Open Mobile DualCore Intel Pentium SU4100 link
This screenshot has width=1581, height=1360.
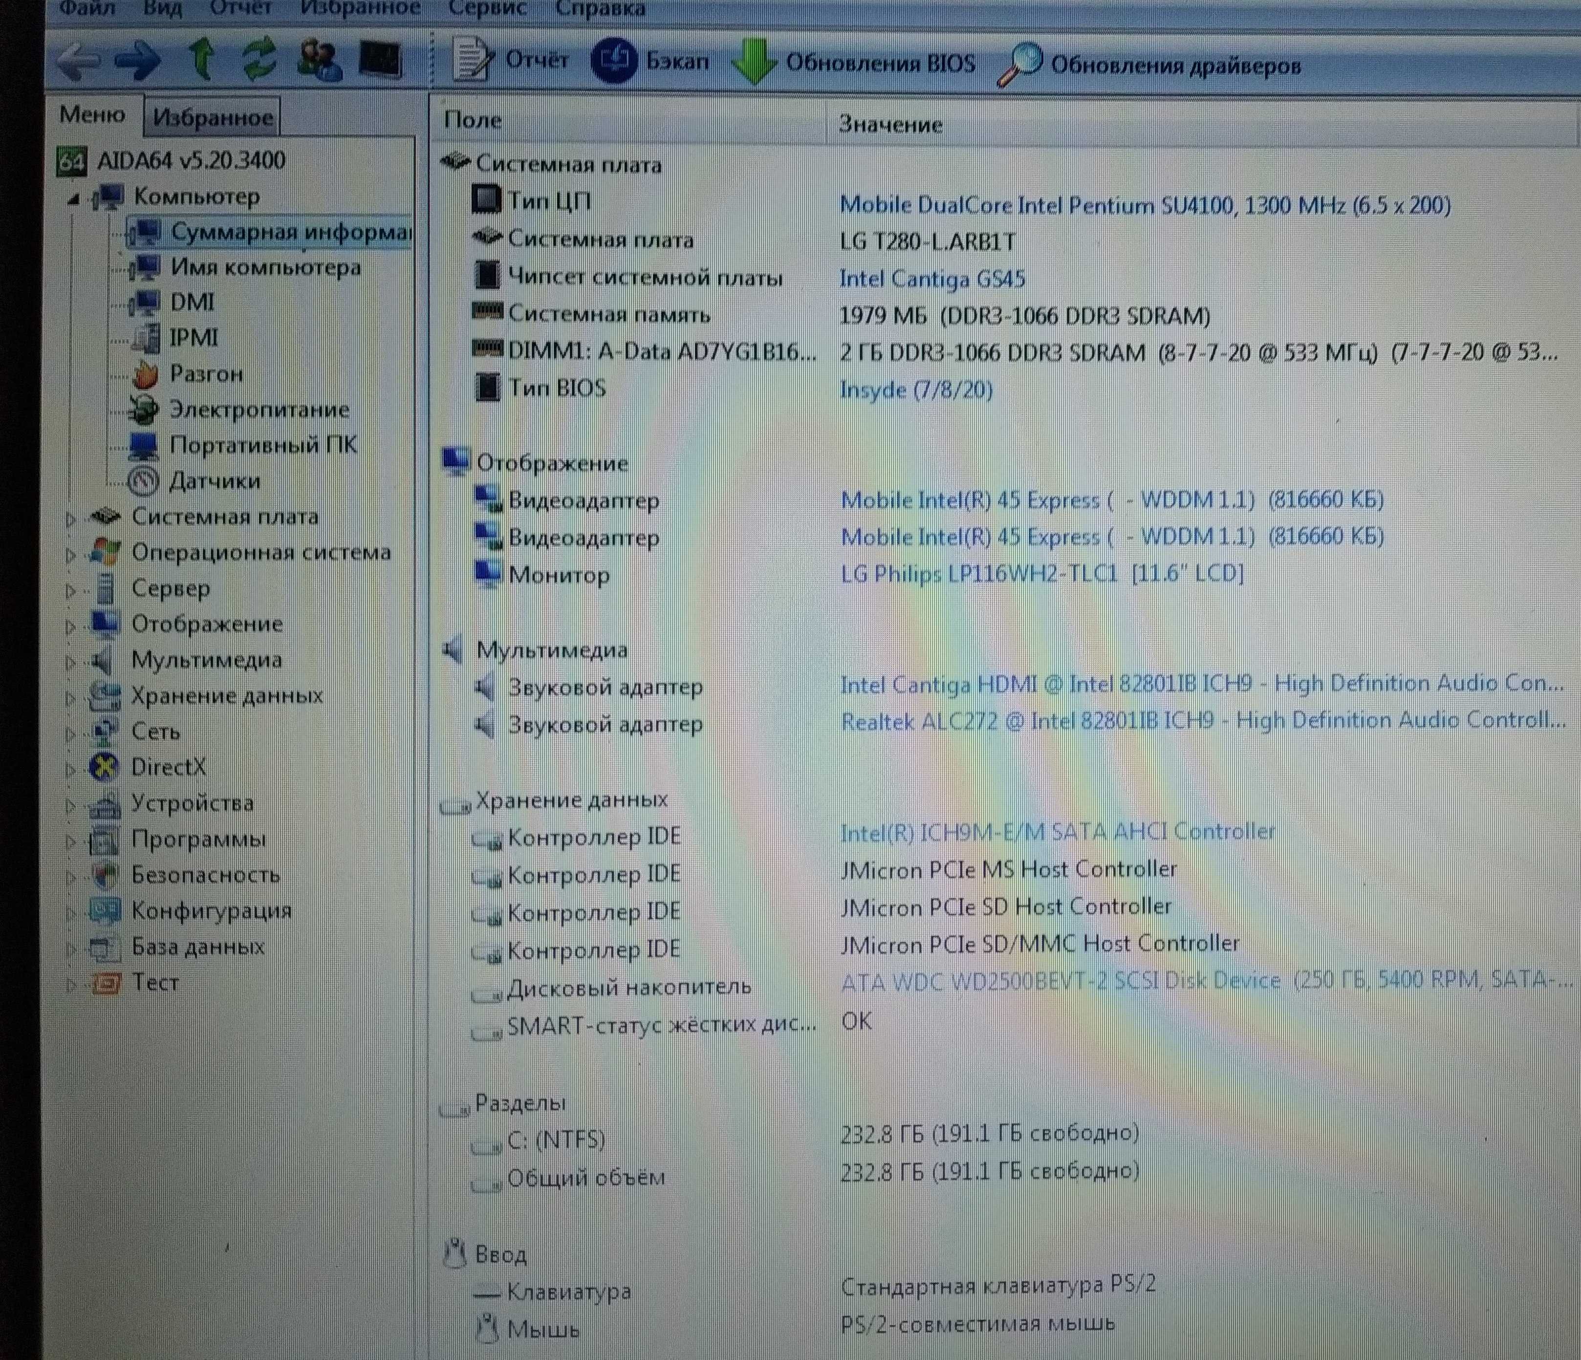pyautogui.click(x=1145, y=205)
